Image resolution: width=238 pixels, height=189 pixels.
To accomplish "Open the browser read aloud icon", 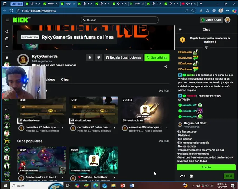I will [187, 11].
